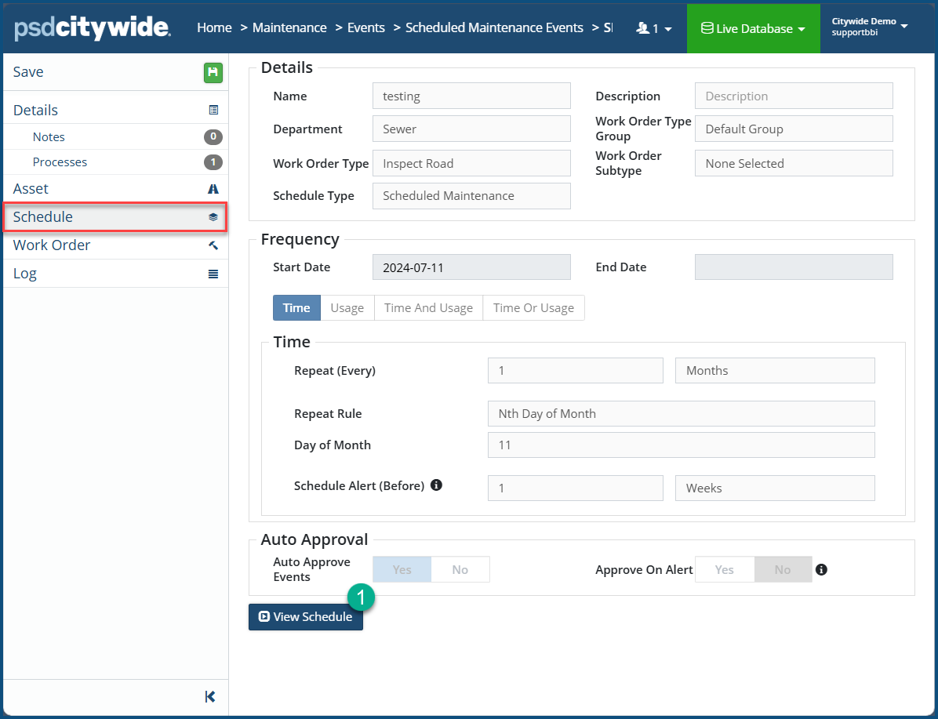Click the Work Order hammer icon
This screenshot has width=938, height=719.
[x=213, y=245]
